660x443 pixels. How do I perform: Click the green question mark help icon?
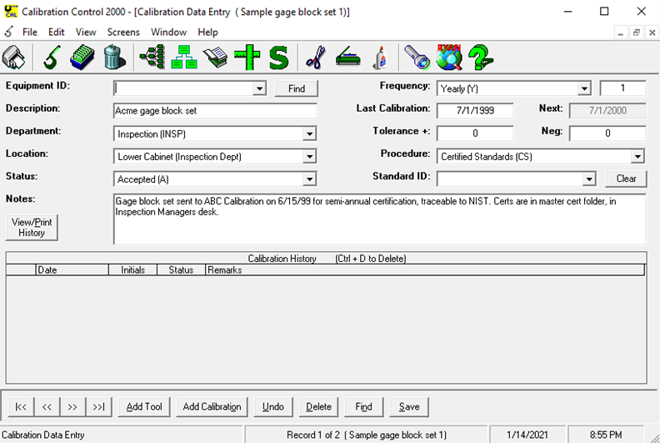coord(481,57)
